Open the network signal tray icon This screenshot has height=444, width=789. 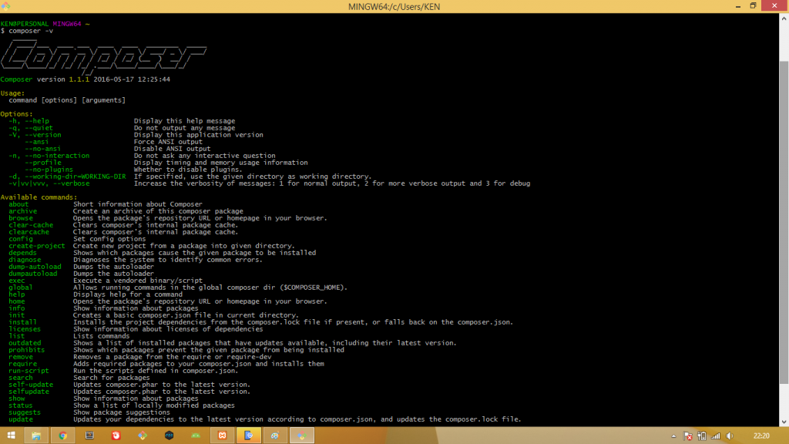[x=715, y=436]
